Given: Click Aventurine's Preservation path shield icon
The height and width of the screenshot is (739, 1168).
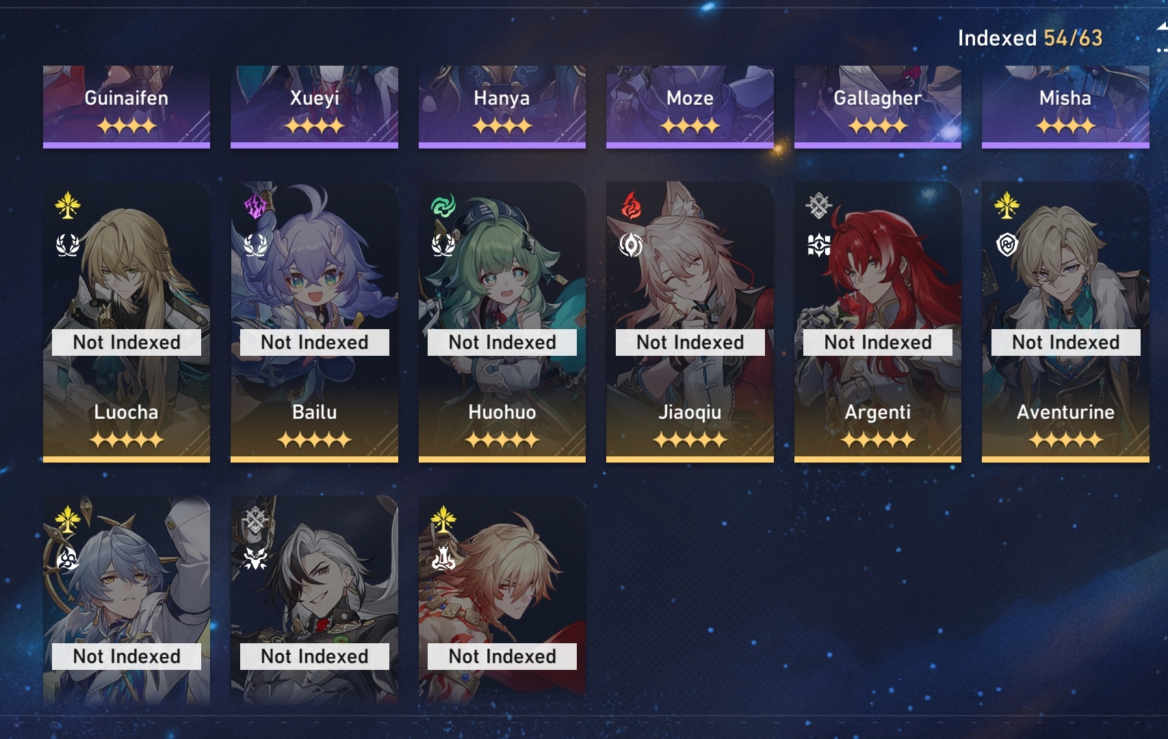Looking at the screenshot, I should tap(1007, 244).
